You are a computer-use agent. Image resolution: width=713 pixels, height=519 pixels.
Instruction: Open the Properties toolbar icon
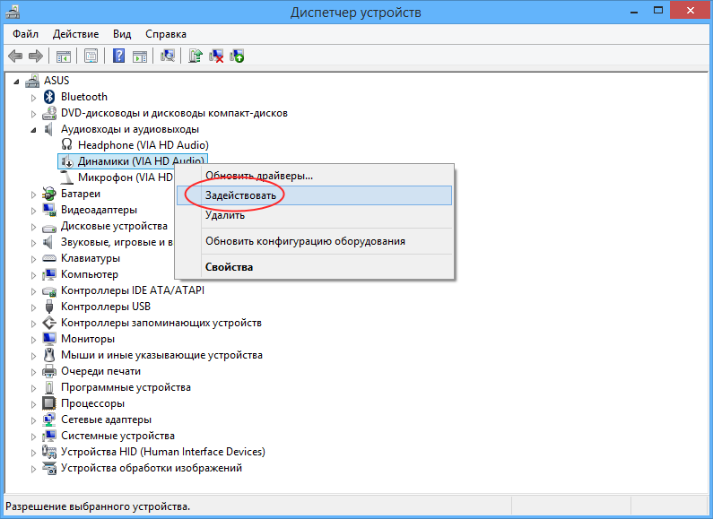(x=91, y=56)
